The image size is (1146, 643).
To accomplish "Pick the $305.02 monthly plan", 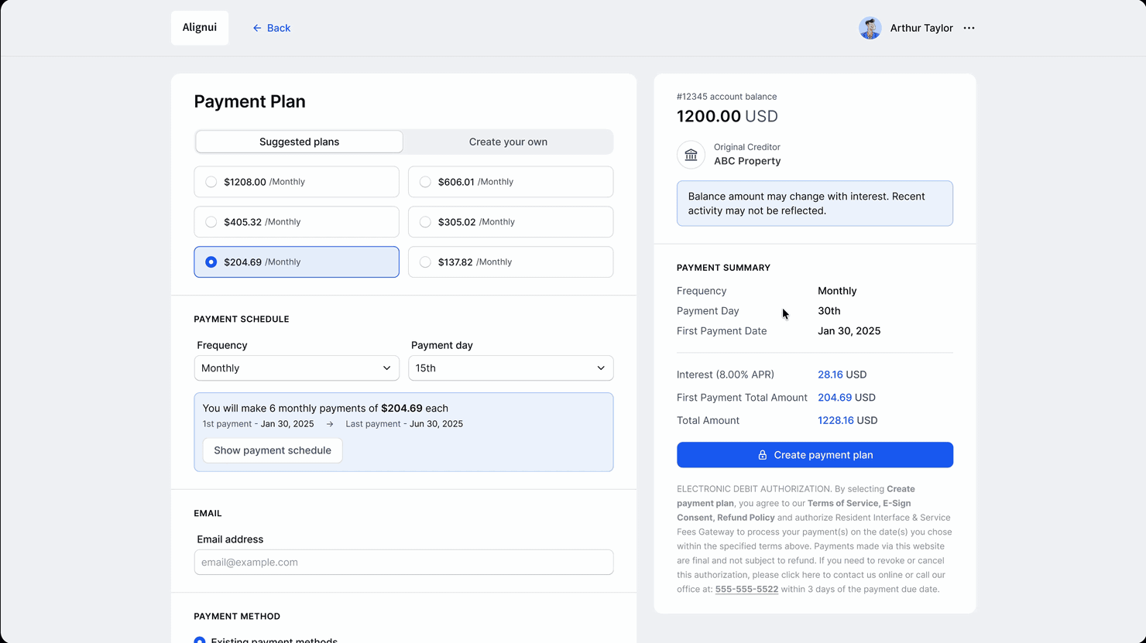I will pyautogui.click(x=510, y=222).
